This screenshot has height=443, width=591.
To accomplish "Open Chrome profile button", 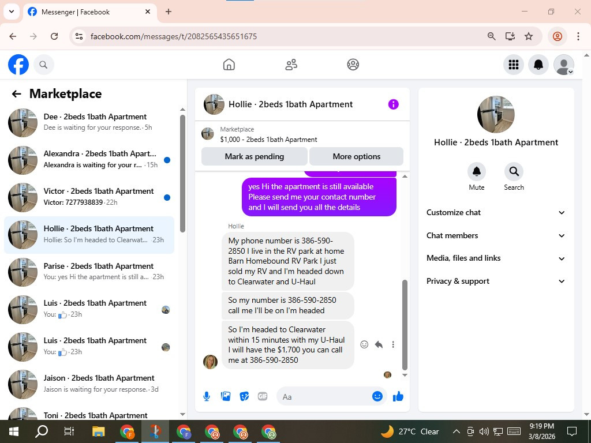I will click(x=558, y=36).
